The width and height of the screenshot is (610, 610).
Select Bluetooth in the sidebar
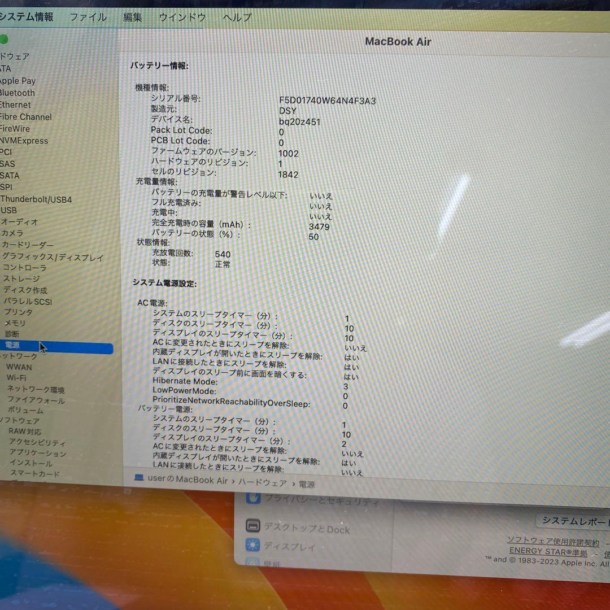(x=17, y=93)
